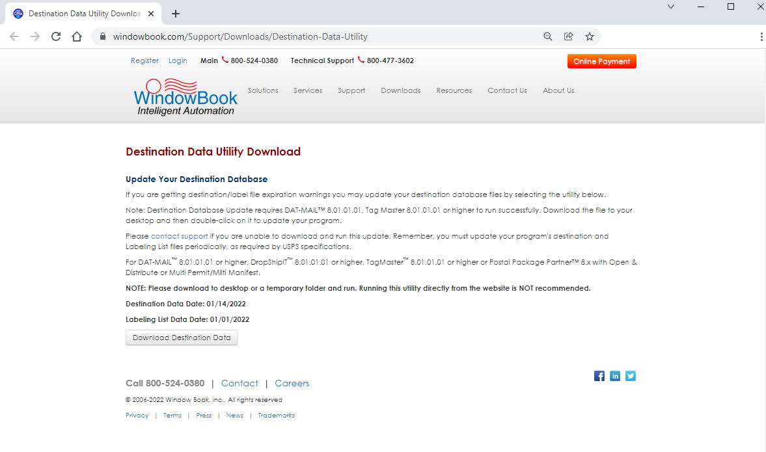This screenshot has width=766, height=452.
Task: Open the Careers link
Action: [x=292, y=383]
